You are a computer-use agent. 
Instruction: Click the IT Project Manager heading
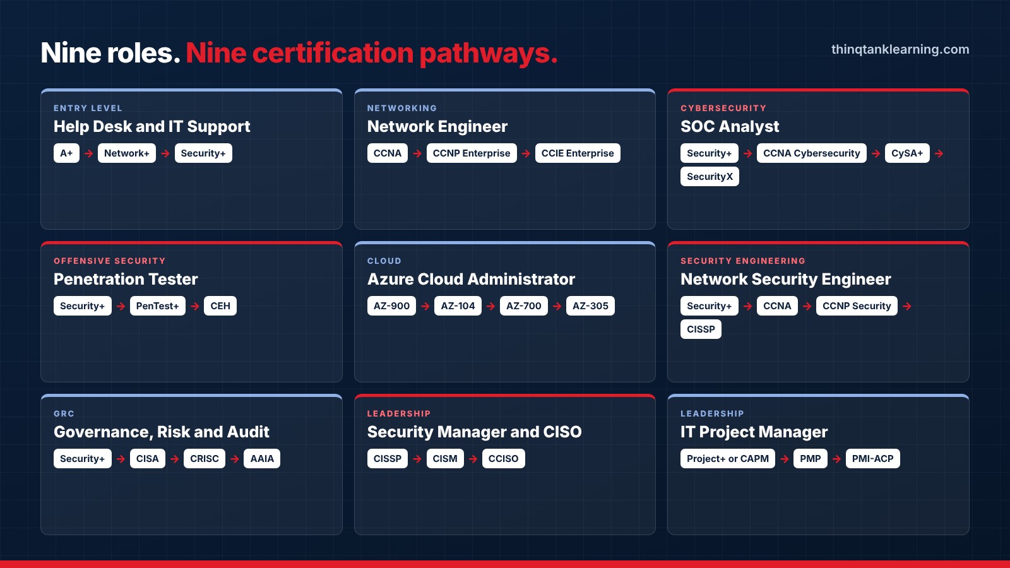click(754, 432)
